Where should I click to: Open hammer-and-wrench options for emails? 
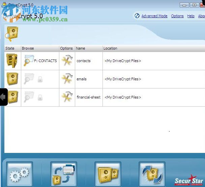click(x=67, y=79)
